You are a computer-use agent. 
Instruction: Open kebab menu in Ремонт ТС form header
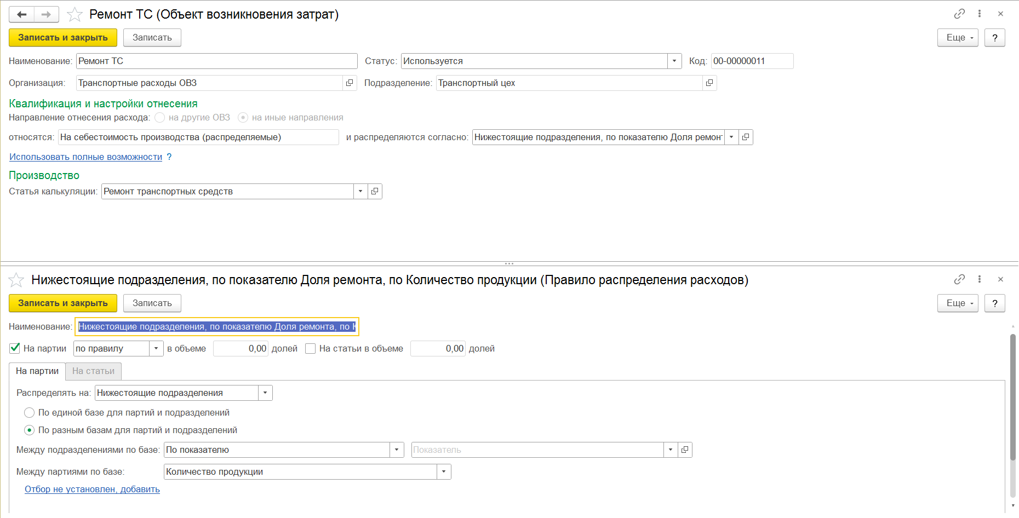pos(980,14)
